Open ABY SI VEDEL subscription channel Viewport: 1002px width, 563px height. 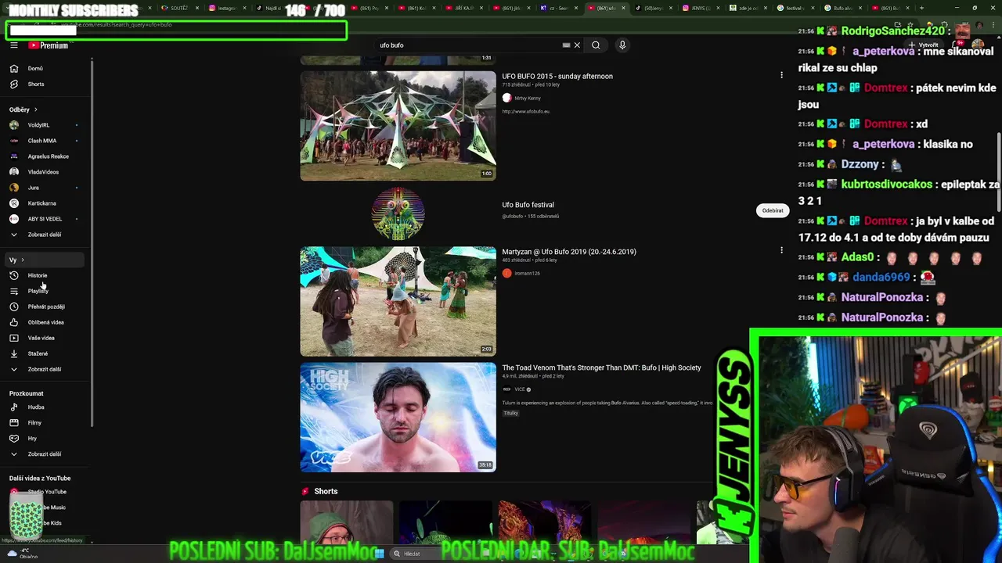(x=45, y=219)
